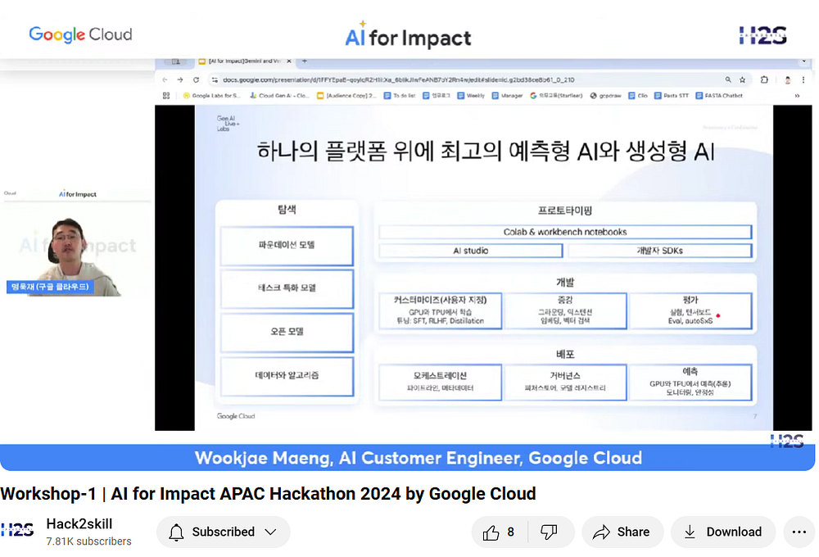Click the 커스터마이즈(사용자 지정) box
The height and width of the screenshot is (557, 819).
(x=441, y=310)
